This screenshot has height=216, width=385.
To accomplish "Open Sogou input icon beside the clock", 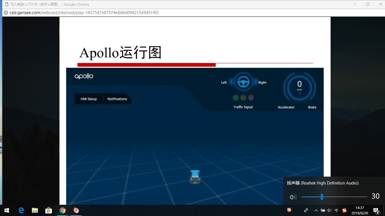I will click(x=344, y=210).
